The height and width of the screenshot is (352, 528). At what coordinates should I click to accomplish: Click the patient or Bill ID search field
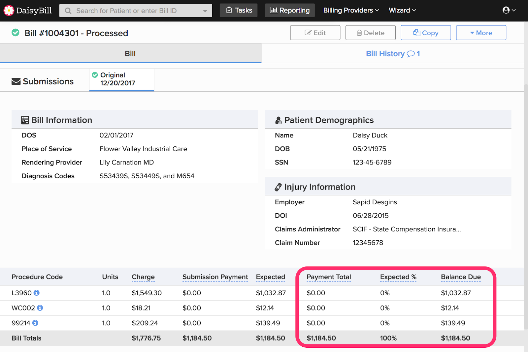coord(132,11)
